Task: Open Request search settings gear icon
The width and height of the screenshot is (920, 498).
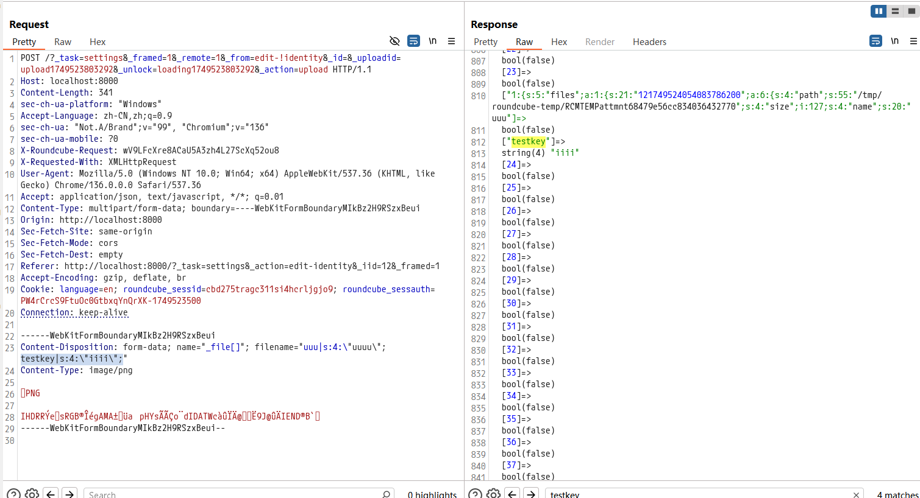Action: point(32,494)
